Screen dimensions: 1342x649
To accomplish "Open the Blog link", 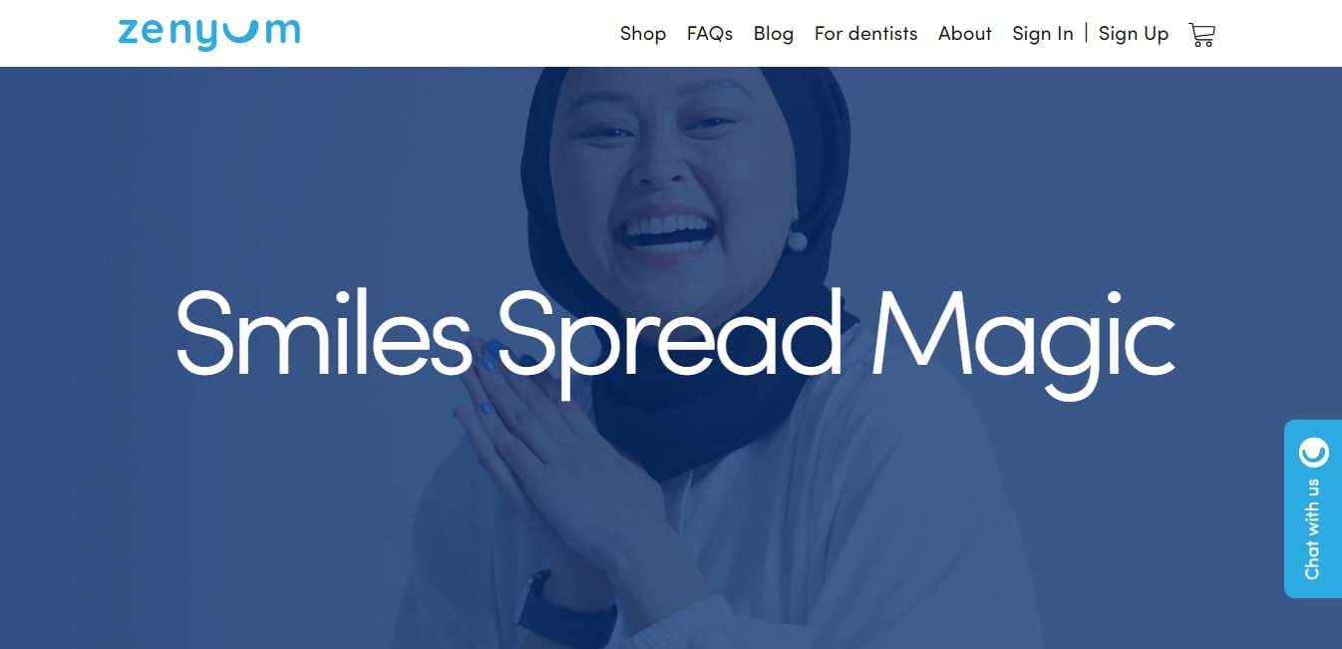I will (x=774, y=34).
